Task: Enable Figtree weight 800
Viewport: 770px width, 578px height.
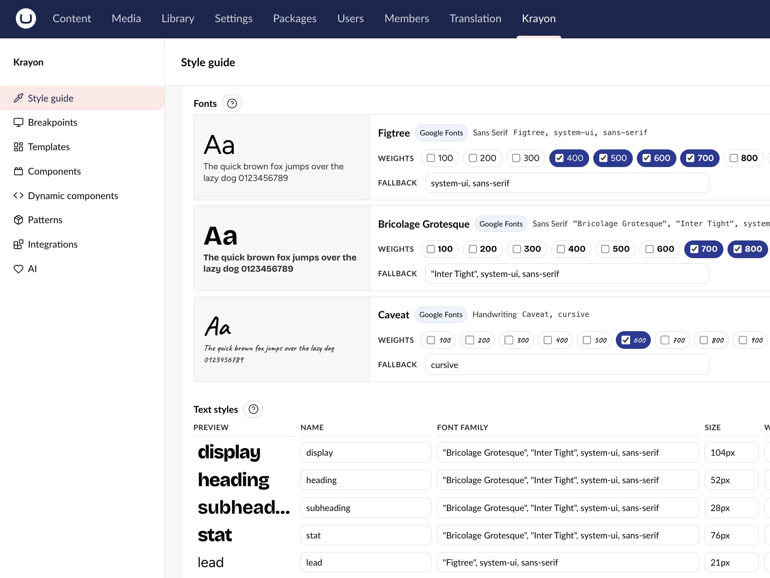Action: point(743,158)
